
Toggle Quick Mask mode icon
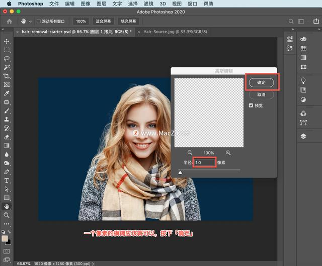click(7, 250)
